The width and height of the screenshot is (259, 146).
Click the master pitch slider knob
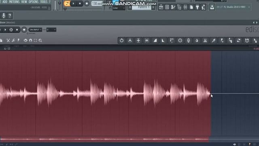(x=59, y=3)
